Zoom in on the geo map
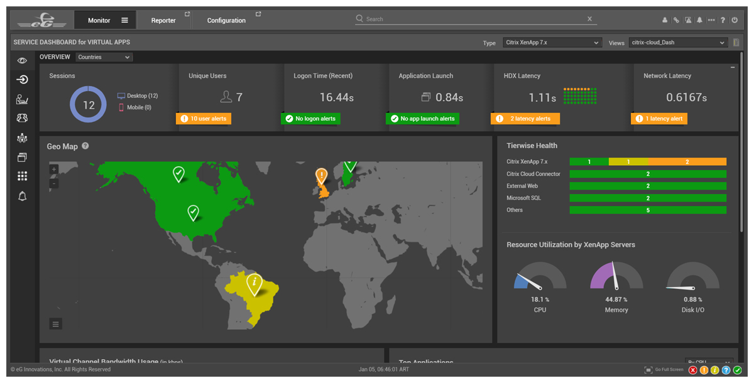The height and width of the screenshot is (383, 754). (54, 170)
